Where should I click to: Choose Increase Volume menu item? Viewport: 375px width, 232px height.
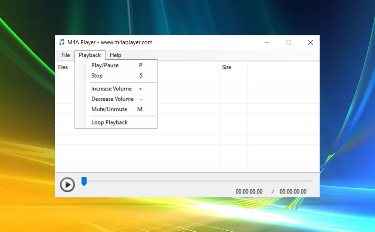point(116,89)
